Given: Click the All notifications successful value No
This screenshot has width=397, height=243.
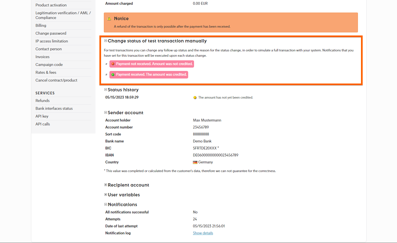Looking at the screenshot, I should click(x=195, y=212).
